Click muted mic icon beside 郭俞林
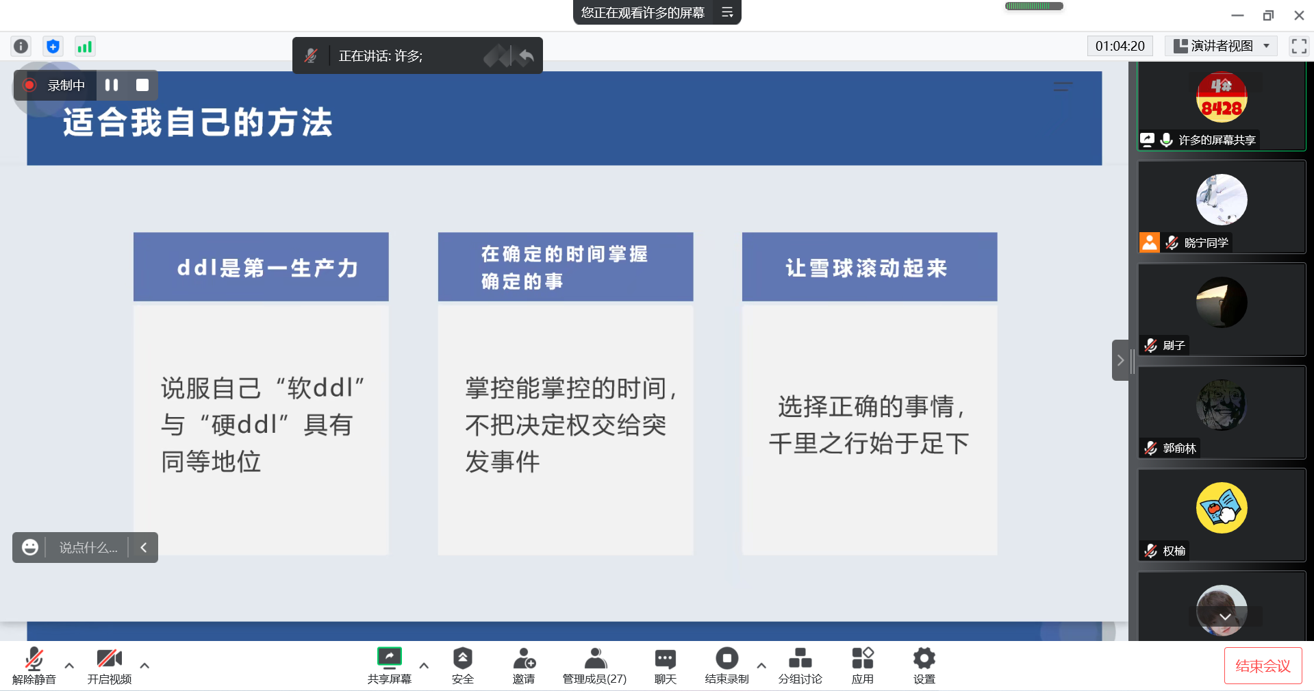 (x=1150, y=448)
